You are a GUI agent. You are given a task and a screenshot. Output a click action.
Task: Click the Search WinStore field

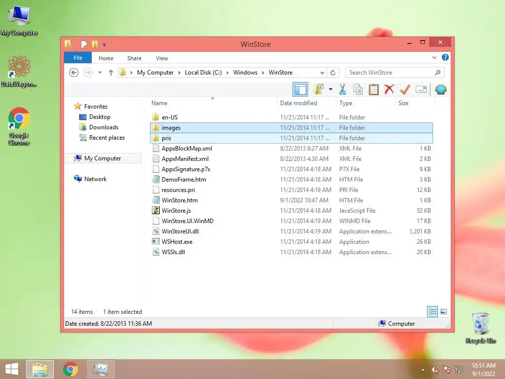[x=395, y=73]
